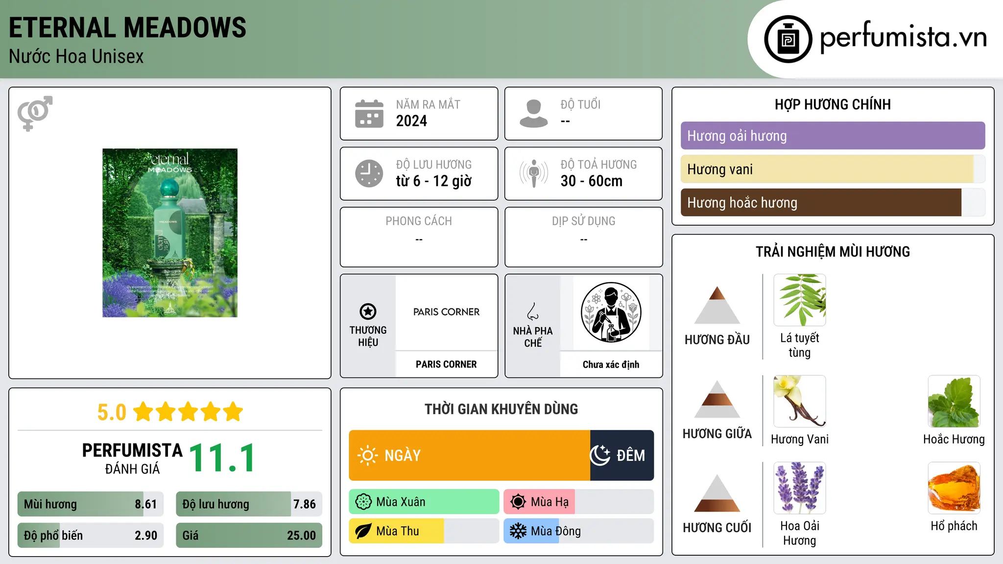Click the snowflake icon for Mùa Đông
This screenshot has height=564, width=1003.
point(518,531)
